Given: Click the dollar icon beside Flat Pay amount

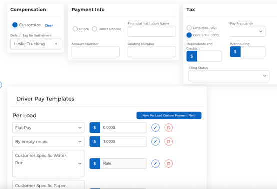Looking at the screenshot, I should 95,128.
